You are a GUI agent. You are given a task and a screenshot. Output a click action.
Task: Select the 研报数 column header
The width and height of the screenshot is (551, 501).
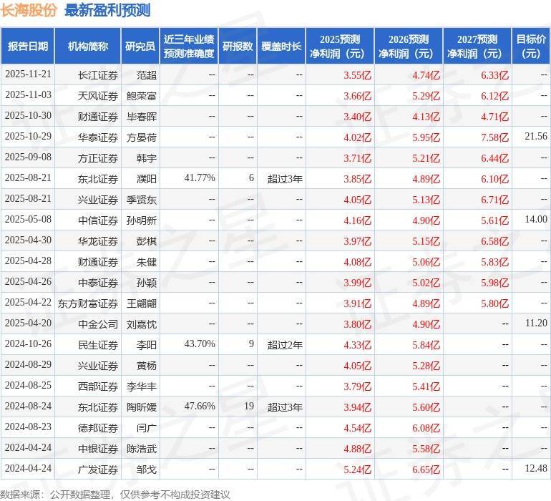pyautogui.click(x=238, y=47)
